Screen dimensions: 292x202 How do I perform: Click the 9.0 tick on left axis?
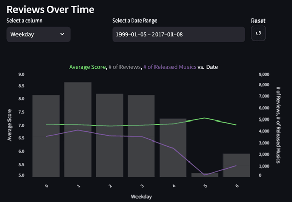[x=21, y=74]
